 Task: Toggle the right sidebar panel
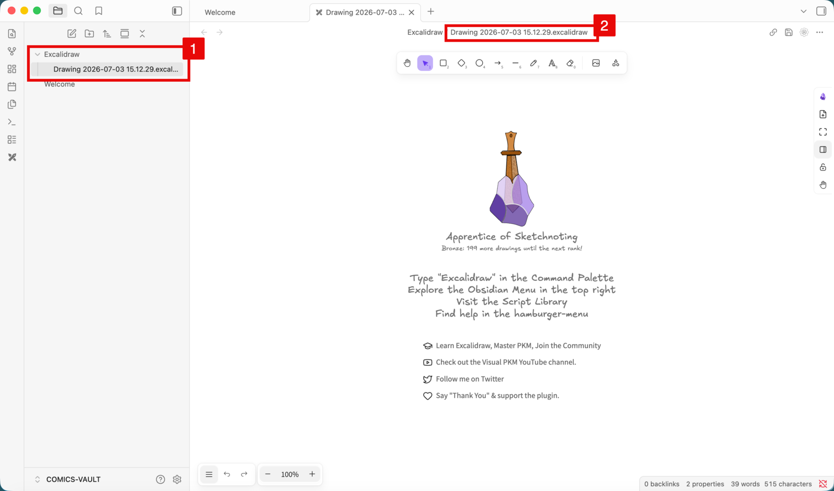tap(821, 11)
